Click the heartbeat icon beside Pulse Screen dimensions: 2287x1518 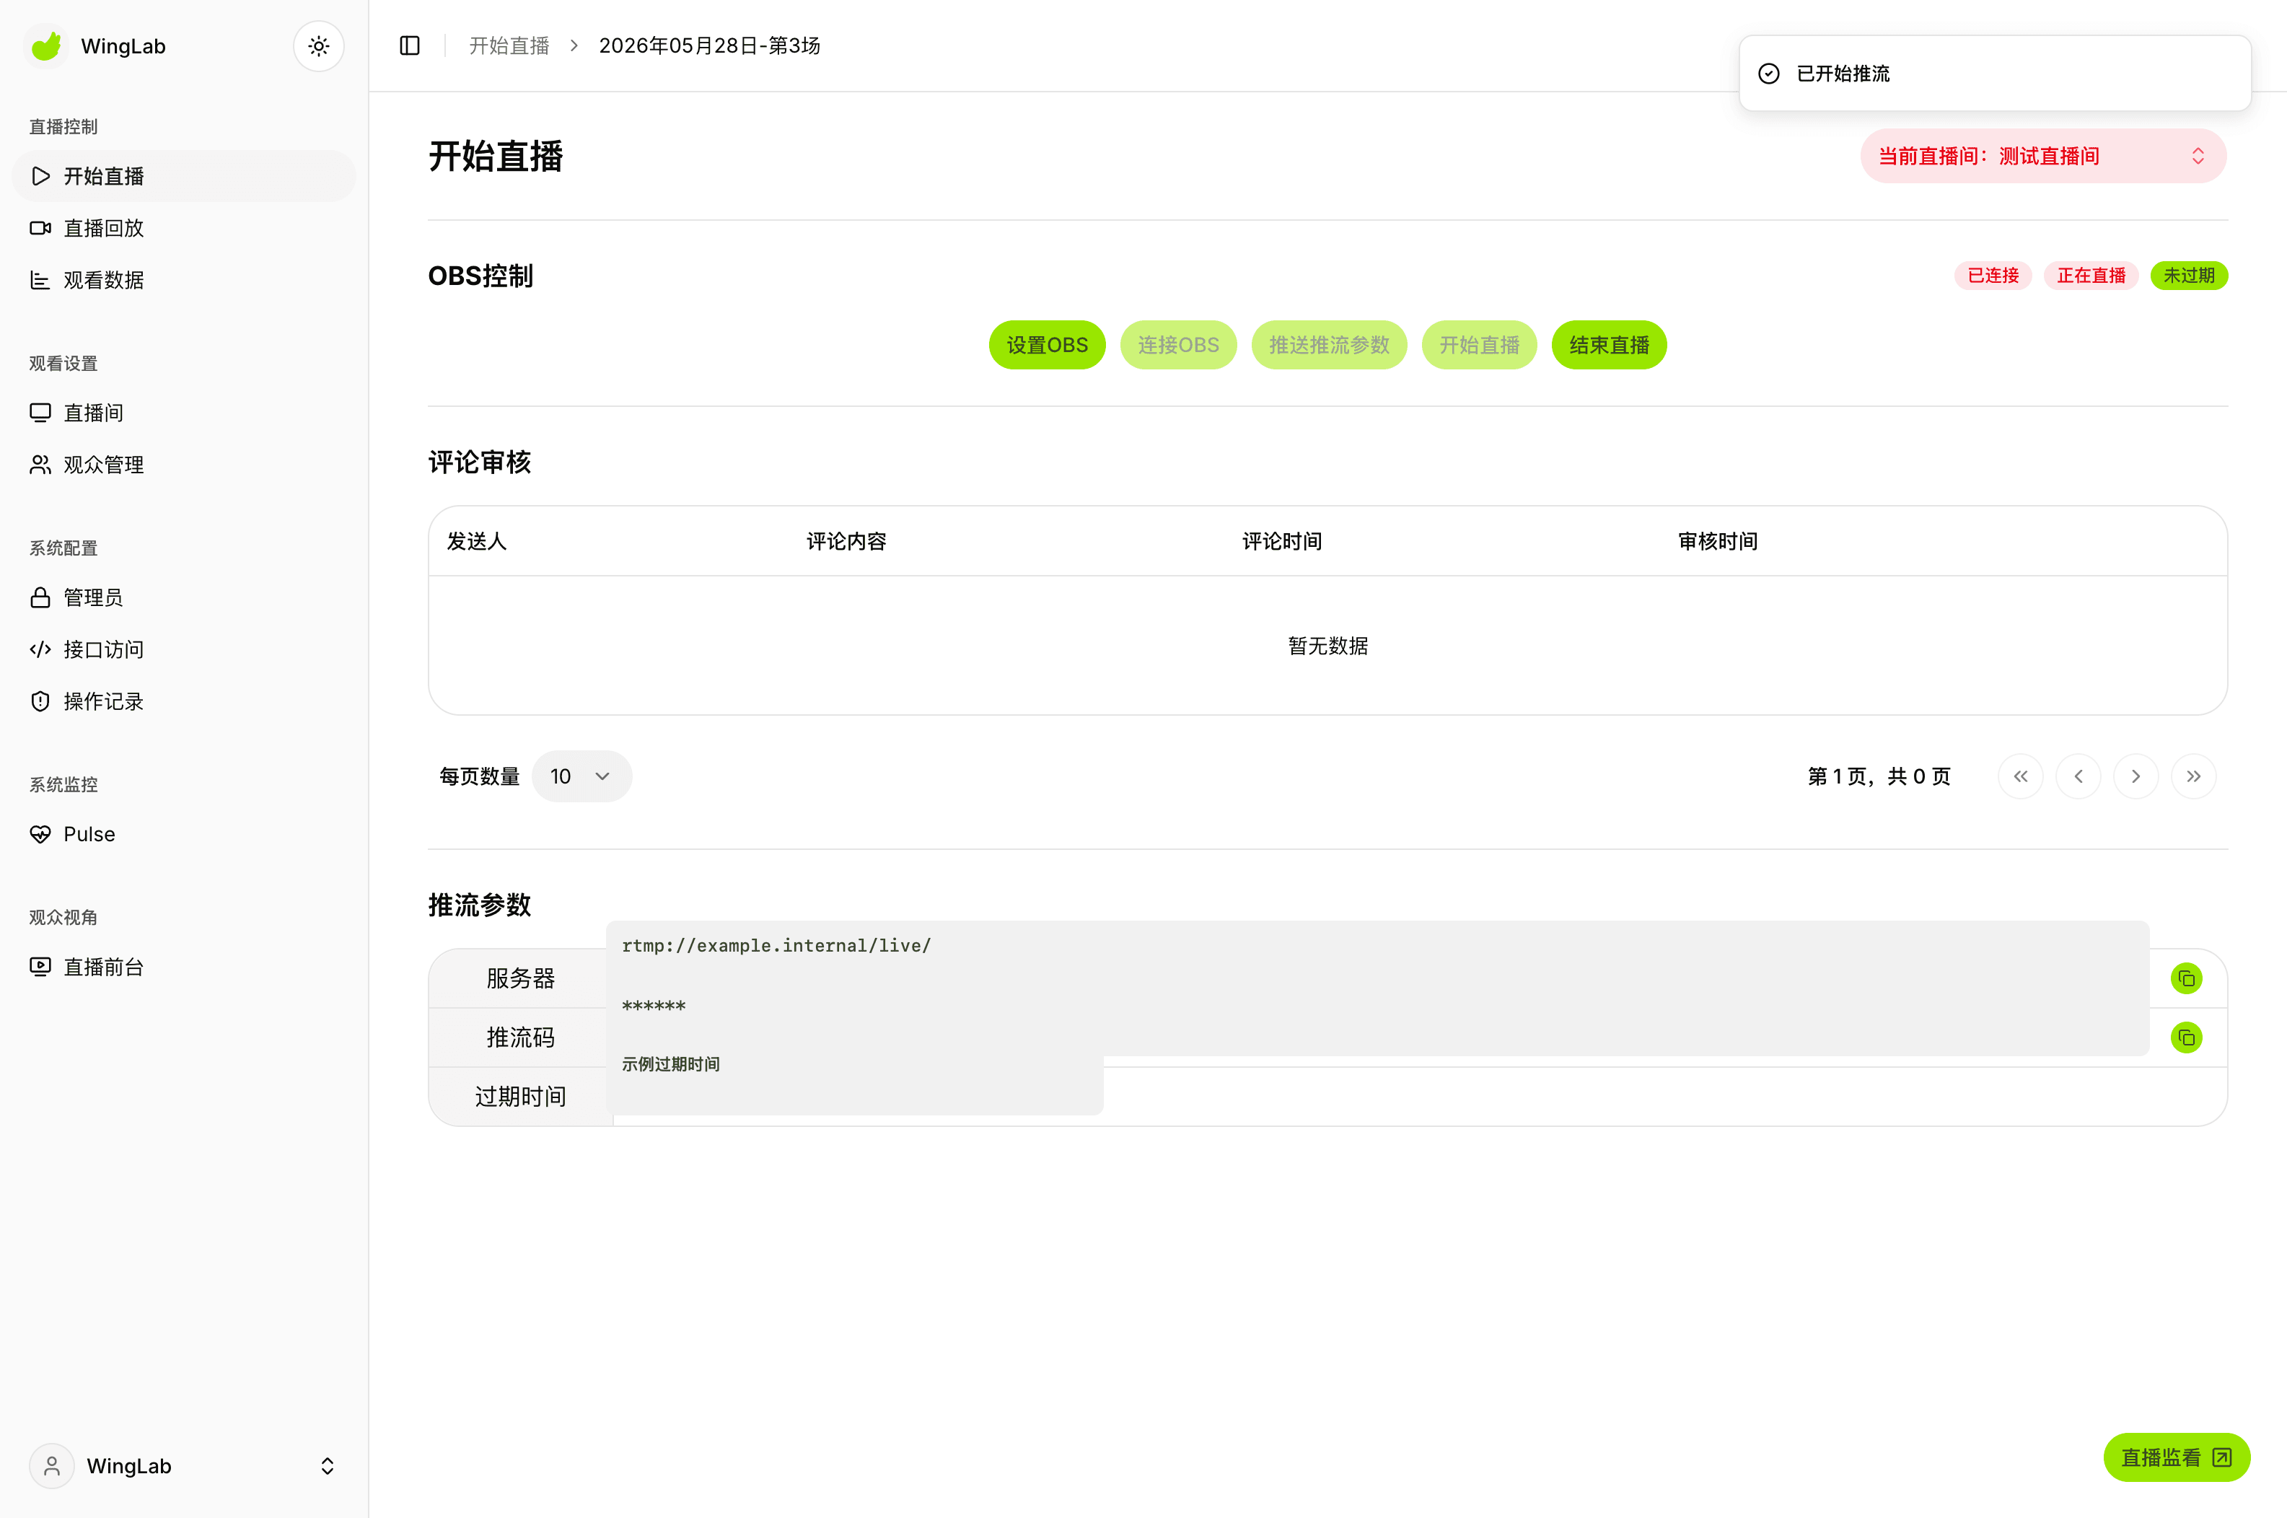(40, 833)
